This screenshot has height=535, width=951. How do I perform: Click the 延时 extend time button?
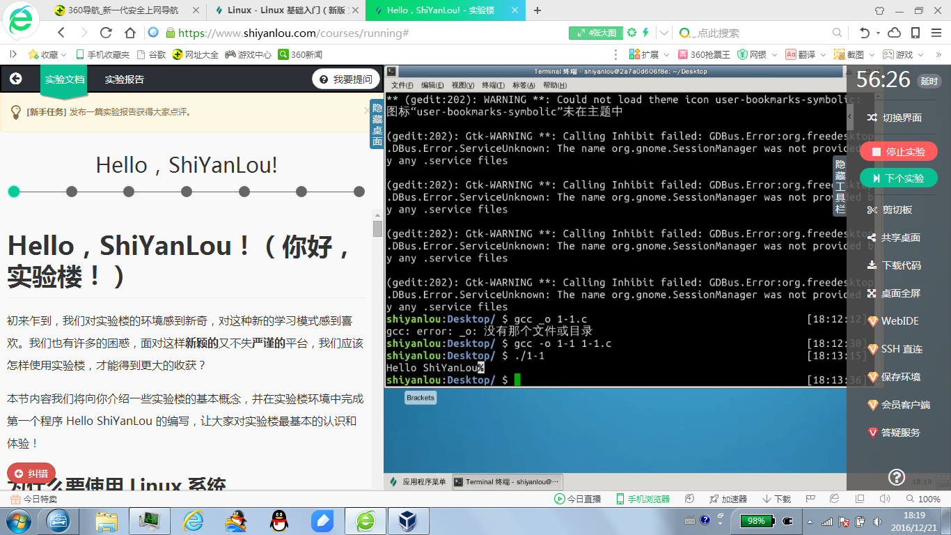929,81
